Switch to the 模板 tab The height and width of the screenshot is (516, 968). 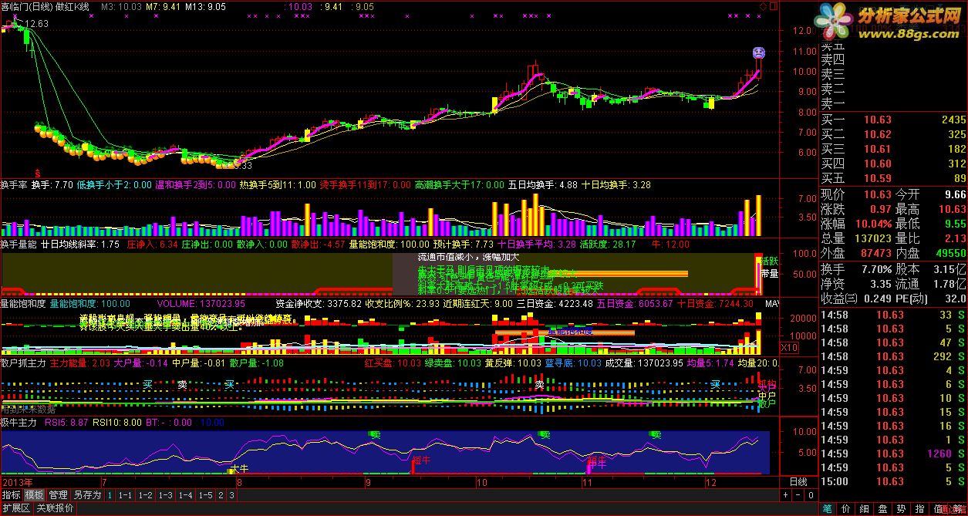[34, 495]
